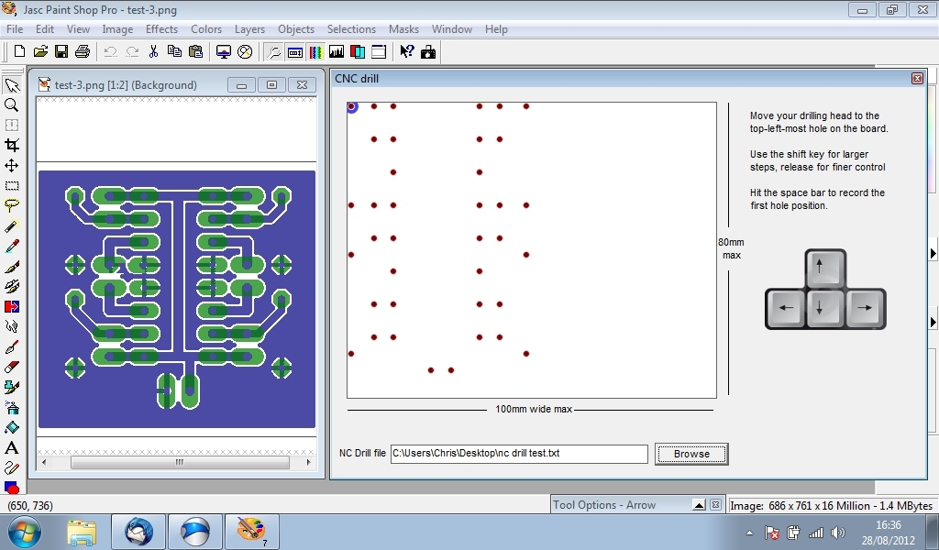Click the Full Screen Preview icon
The width and height of the screenshot is (939, 550).
point(224,52)
